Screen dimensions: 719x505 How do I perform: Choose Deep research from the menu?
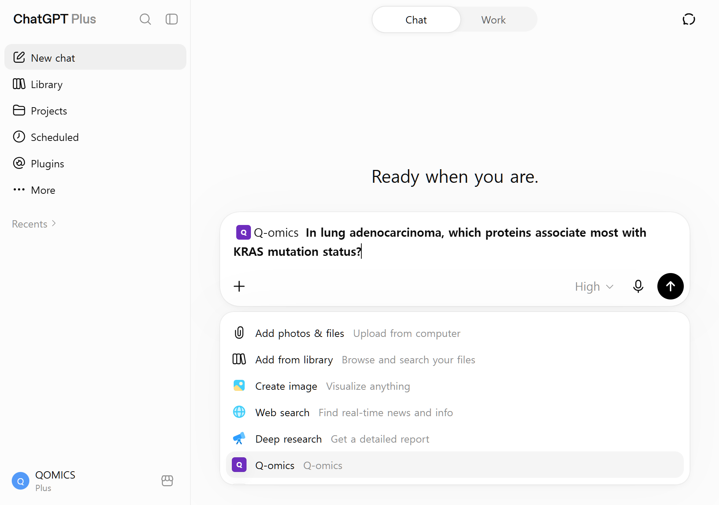(x=455, y=439)
